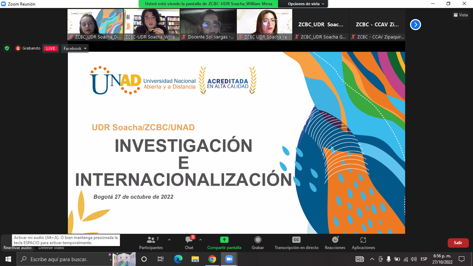Open the Chat panel
Viewport: 473px width, 266px height.
click(189, 243)
